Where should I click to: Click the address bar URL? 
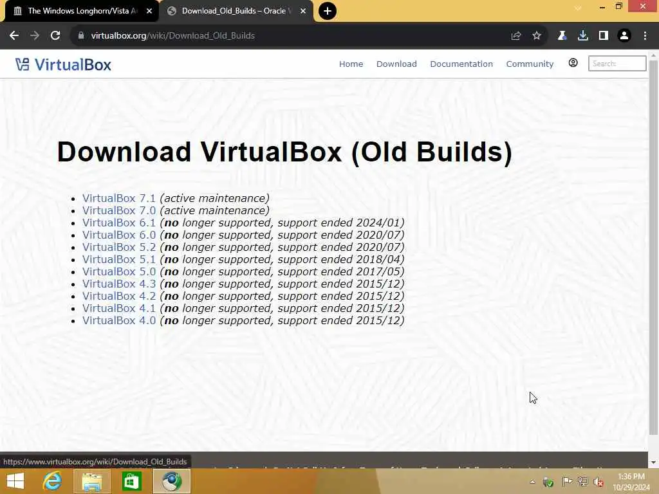pos(172,36)
